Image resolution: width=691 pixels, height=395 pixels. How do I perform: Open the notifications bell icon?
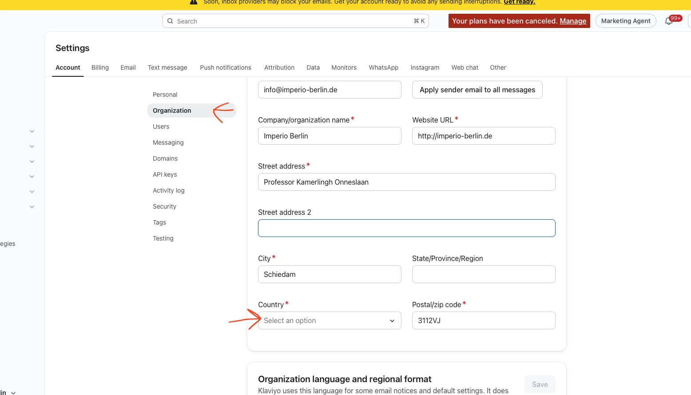(669, 21)
